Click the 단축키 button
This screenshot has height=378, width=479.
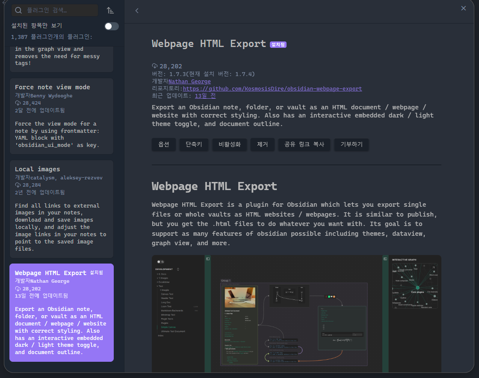coord(194,144)
